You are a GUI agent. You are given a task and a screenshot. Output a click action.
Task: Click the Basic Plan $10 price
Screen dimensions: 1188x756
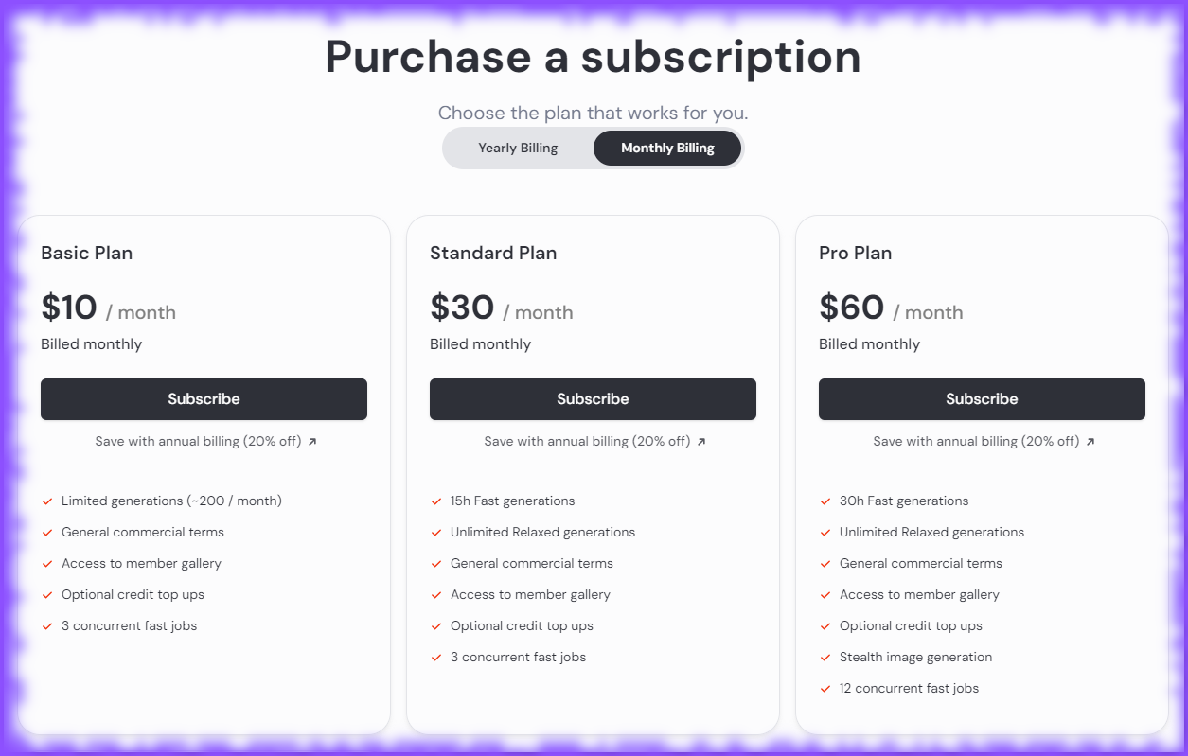click(x=69, y=308)
